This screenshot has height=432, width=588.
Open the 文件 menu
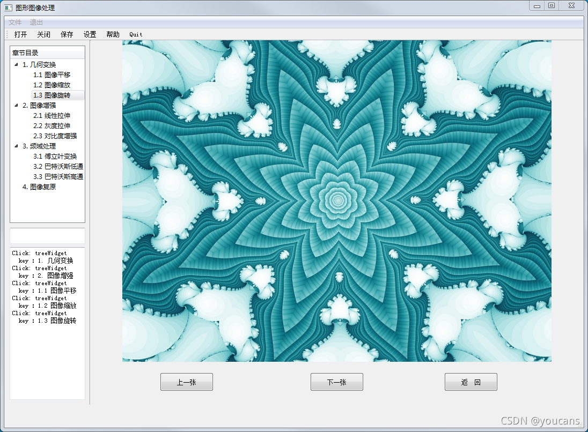pyautogui.click(x=15, y=23)
